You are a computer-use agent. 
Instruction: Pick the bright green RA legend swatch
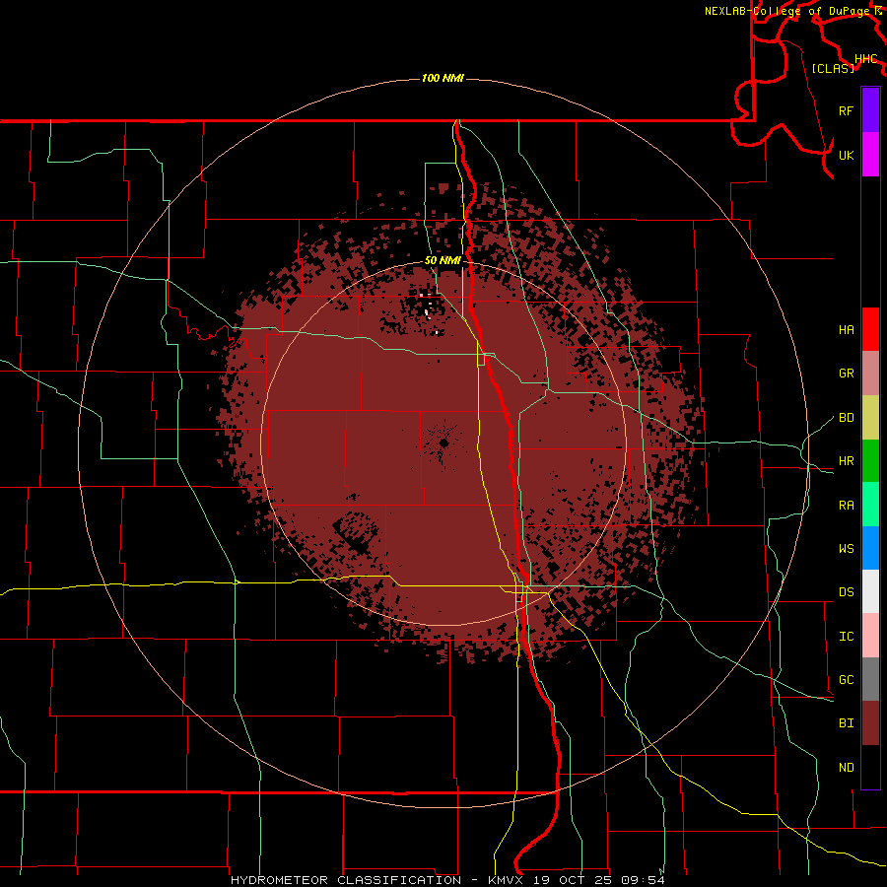870,505
